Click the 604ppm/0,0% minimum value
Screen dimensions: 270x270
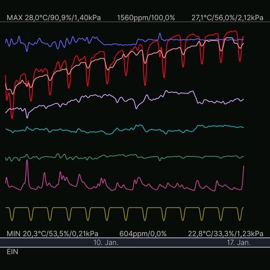pos(143,233)
